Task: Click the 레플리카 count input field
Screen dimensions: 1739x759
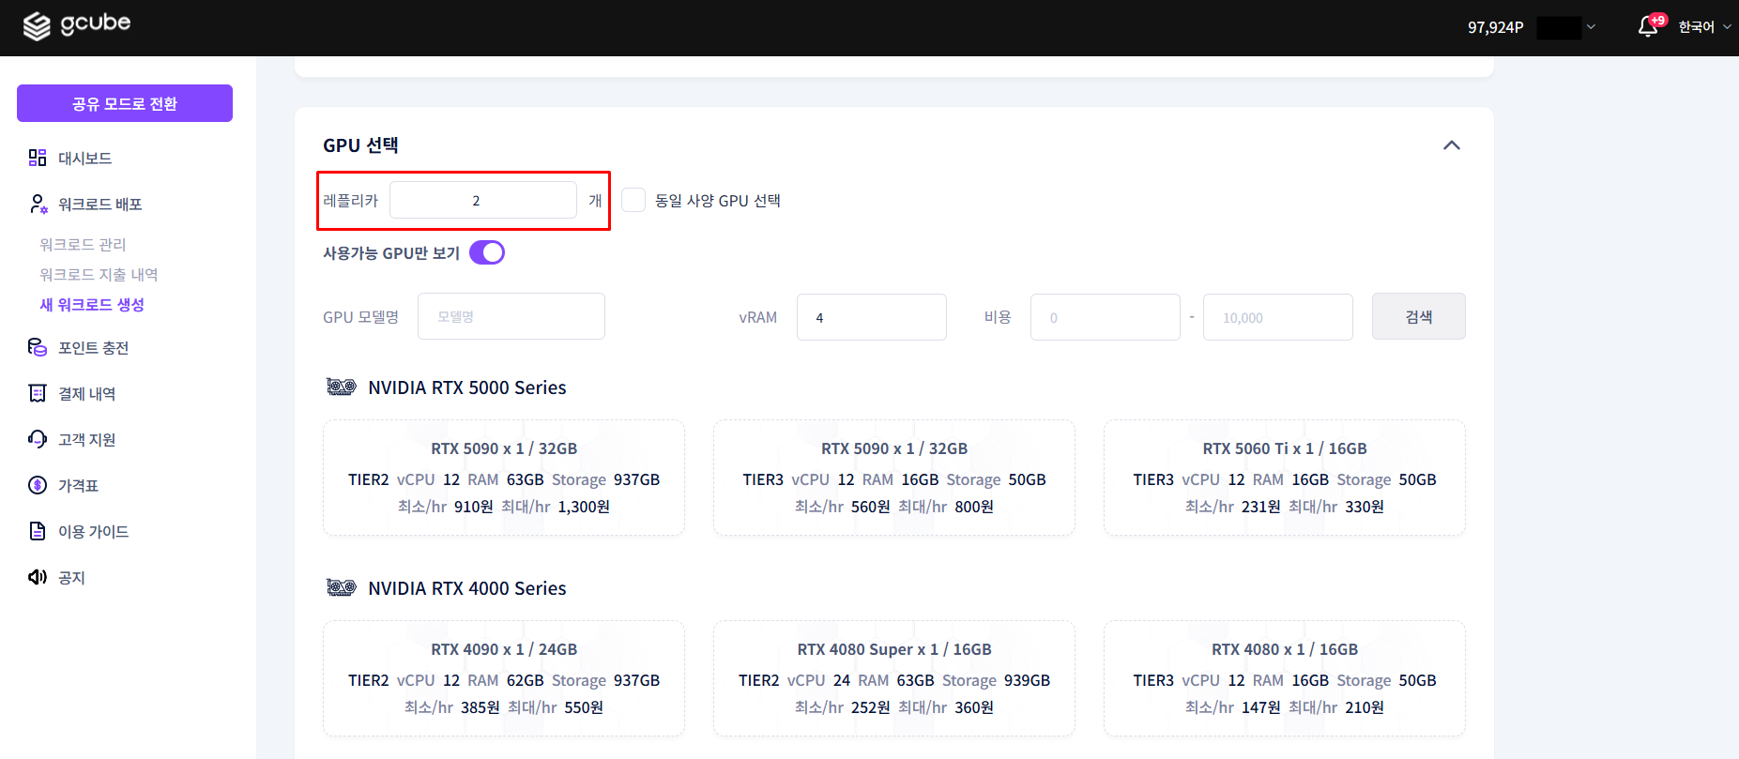Action: [483, 200]
